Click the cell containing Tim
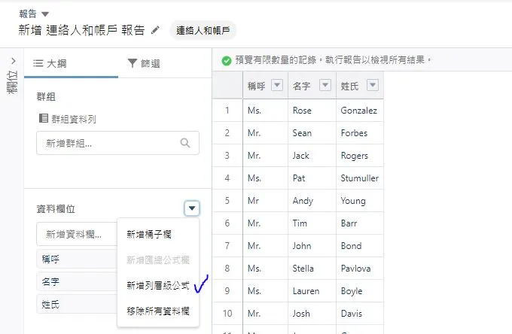Image resolution: width=512 pixels, height=334 pixels. pos(312,223)
